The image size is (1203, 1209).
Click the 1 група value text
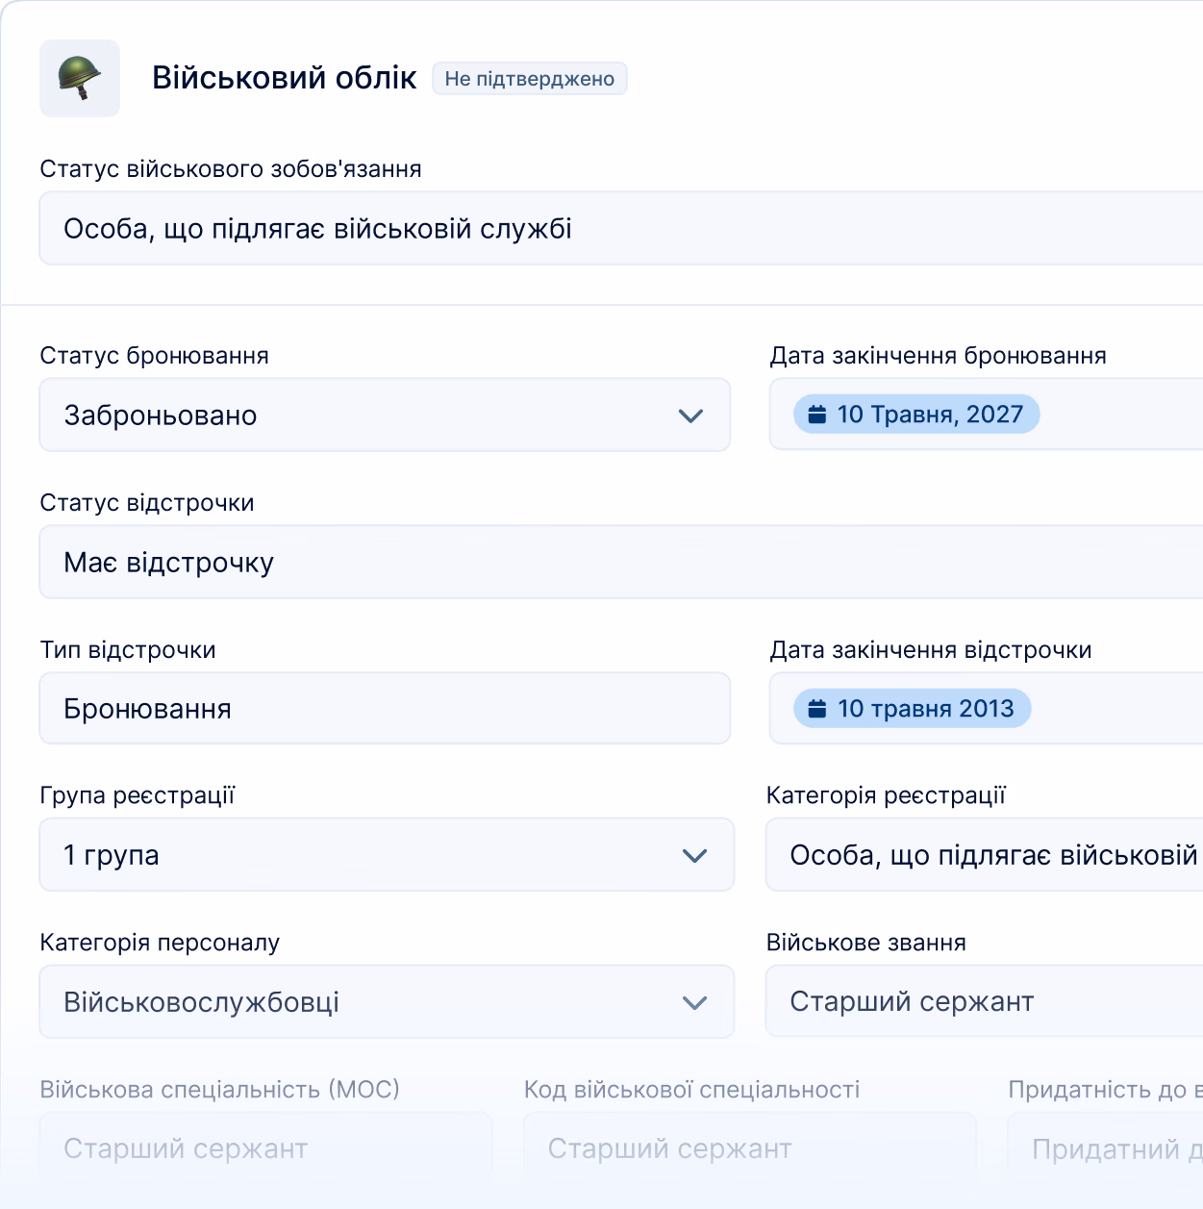click(x=112, y=855)
